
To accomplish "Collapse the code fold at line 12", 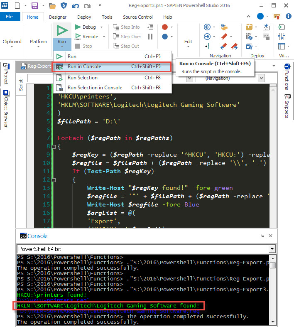I will tap(54, 180).
